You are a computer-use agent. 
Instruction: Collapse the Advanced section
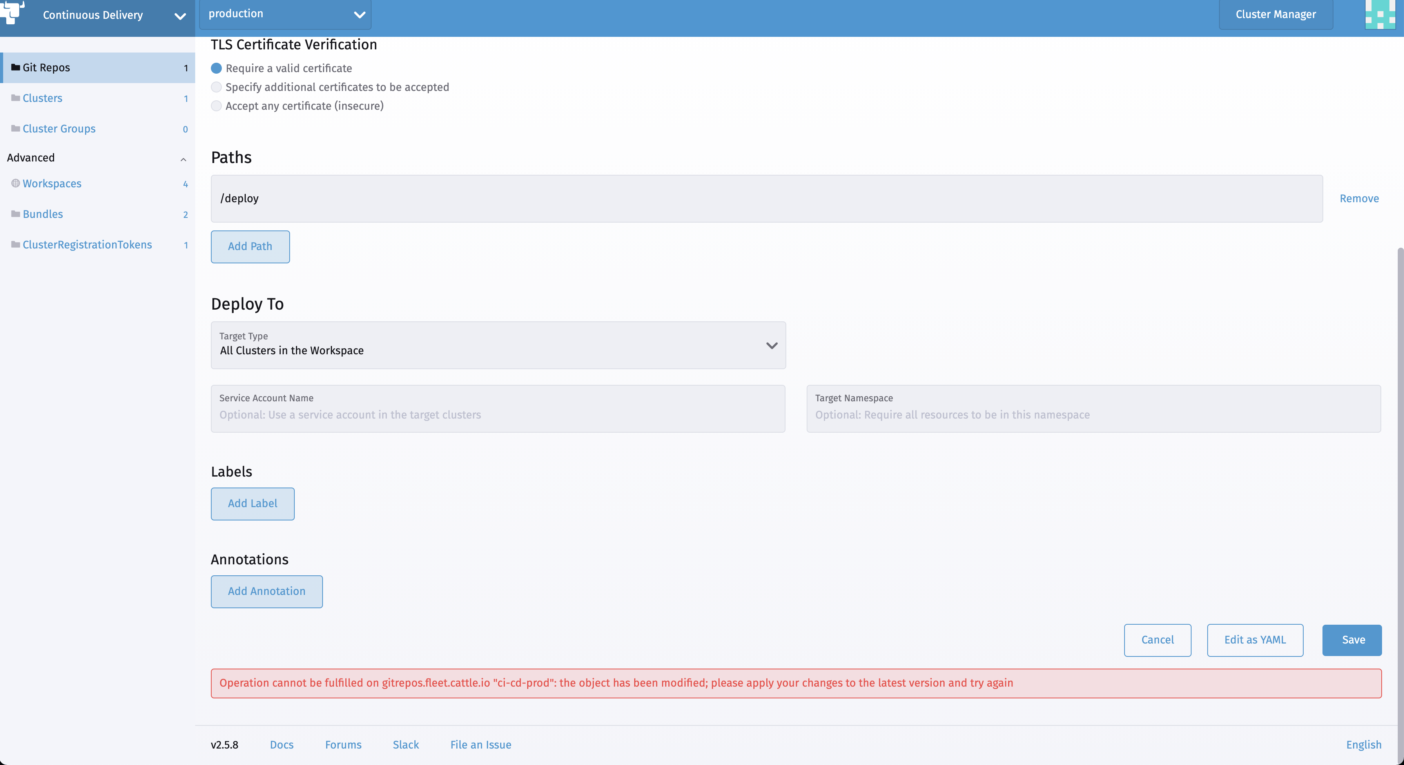pos(183,160)
